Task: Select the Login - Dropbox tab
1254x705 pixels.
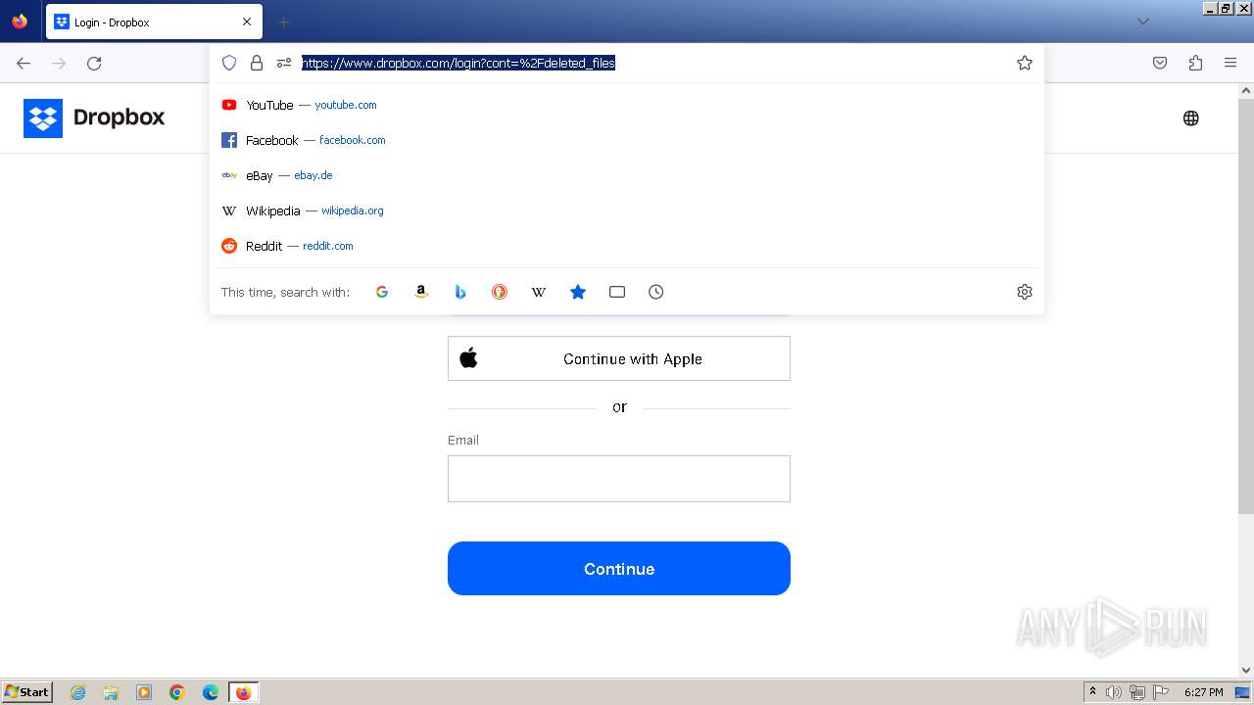Action: click(x=154, y=22)
